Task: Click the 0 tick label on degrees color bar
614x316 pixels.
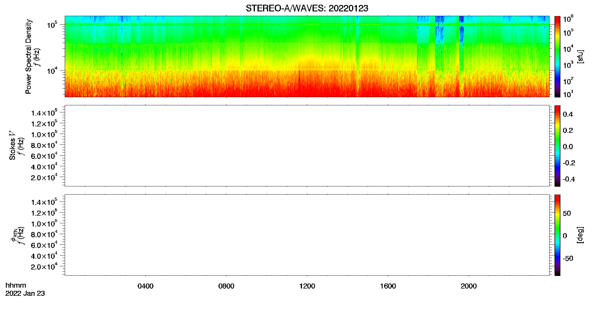Action: click(x=565, y=236)
